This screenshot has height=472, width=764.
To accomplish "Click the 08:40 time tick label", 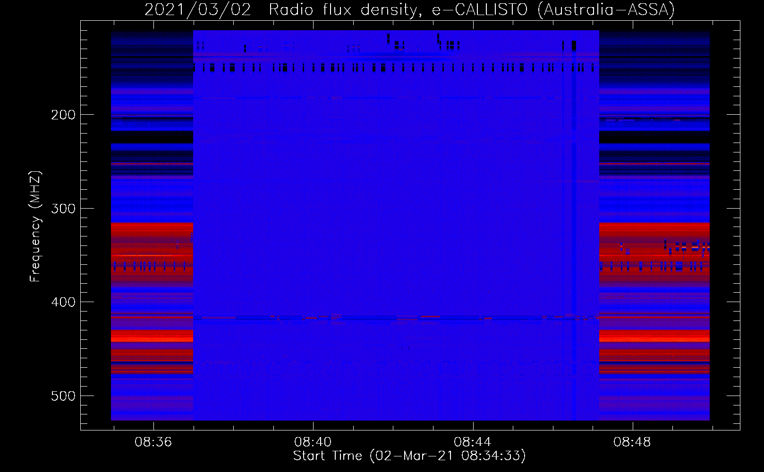I will 313,442.
